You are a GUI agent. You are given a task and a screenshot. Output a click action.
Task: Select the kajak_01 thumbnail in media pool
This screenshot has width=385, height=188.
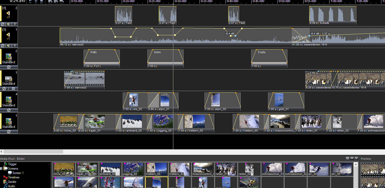[87, 169]
